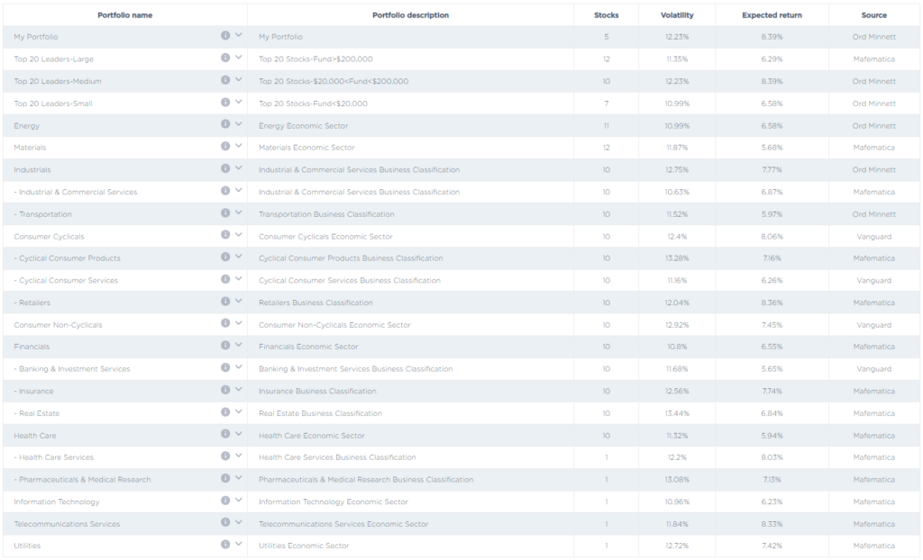The image size is (923, 560).
Task: Click Ord Minnett source in Industrials row
Action: [x=873, y=170]
